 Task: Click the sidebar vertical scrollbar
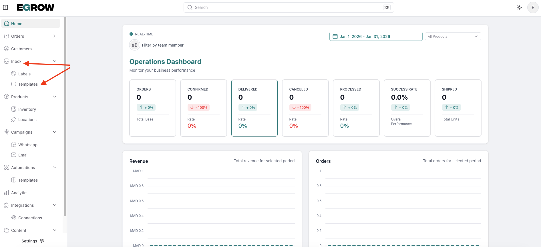65,114
